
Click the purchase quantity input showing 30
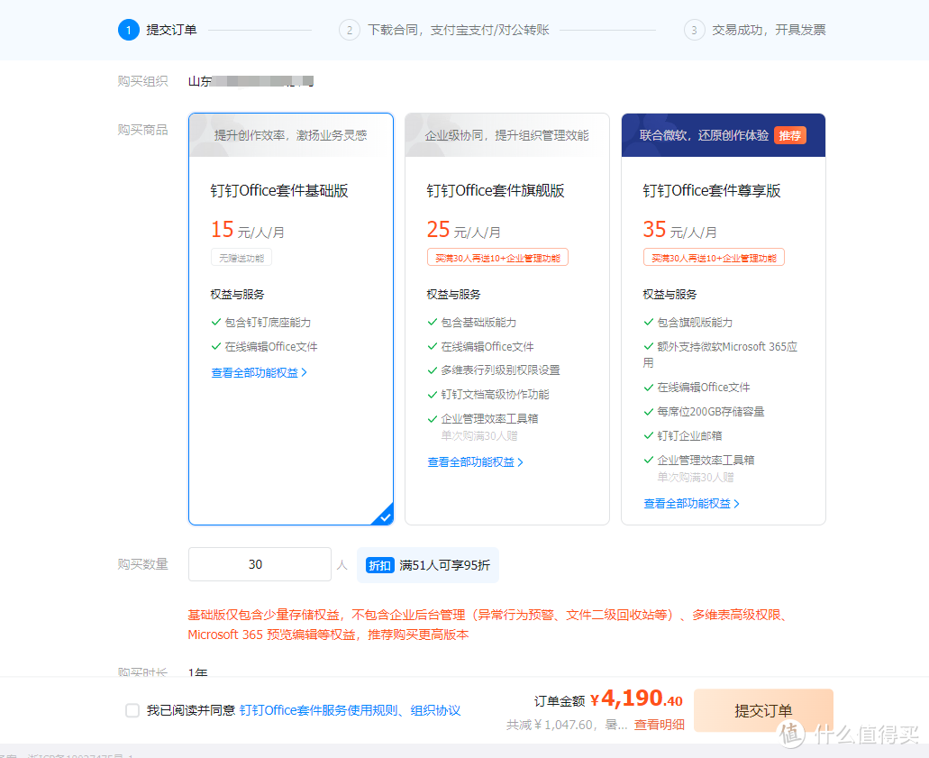tap(259, 563)
